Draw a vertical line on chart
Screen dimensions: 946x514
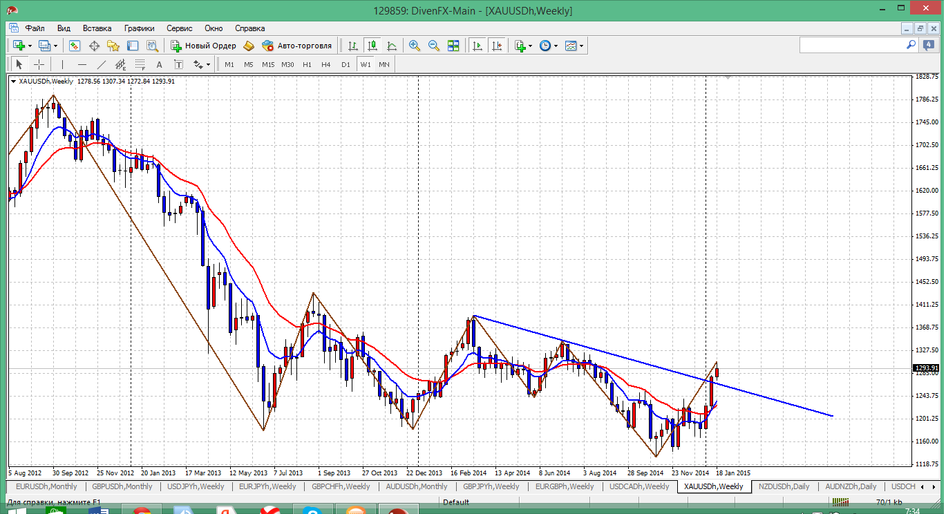[63, 64]
